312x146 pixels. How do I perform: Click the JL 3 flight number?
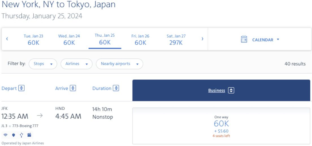point(4,126)
